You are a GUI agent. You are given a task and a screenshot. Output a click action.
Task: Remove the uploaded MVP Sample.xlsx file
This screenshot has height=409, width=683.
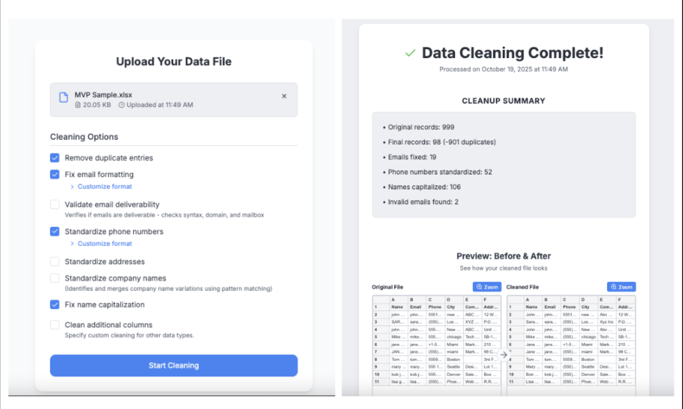(284, 96)
